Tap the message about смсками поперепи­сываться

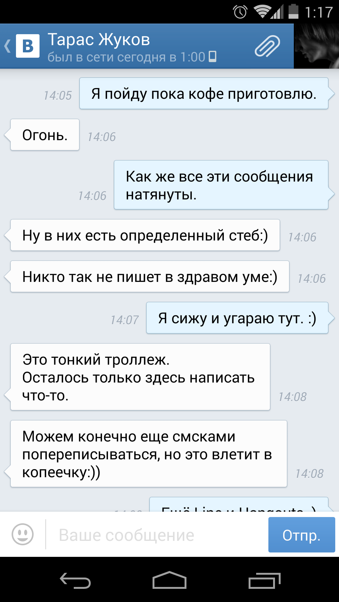point(149,454)
